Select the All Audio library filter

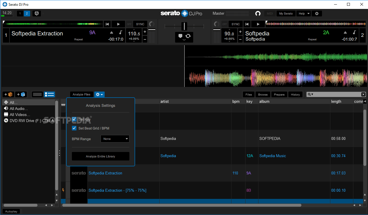(19, 108)
